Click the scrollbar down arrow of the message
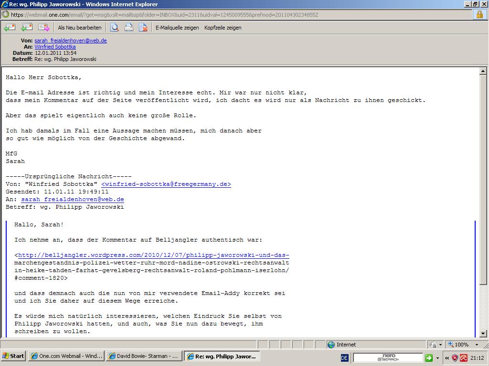Viewport: 489px width, 366px height. [483, 333]
